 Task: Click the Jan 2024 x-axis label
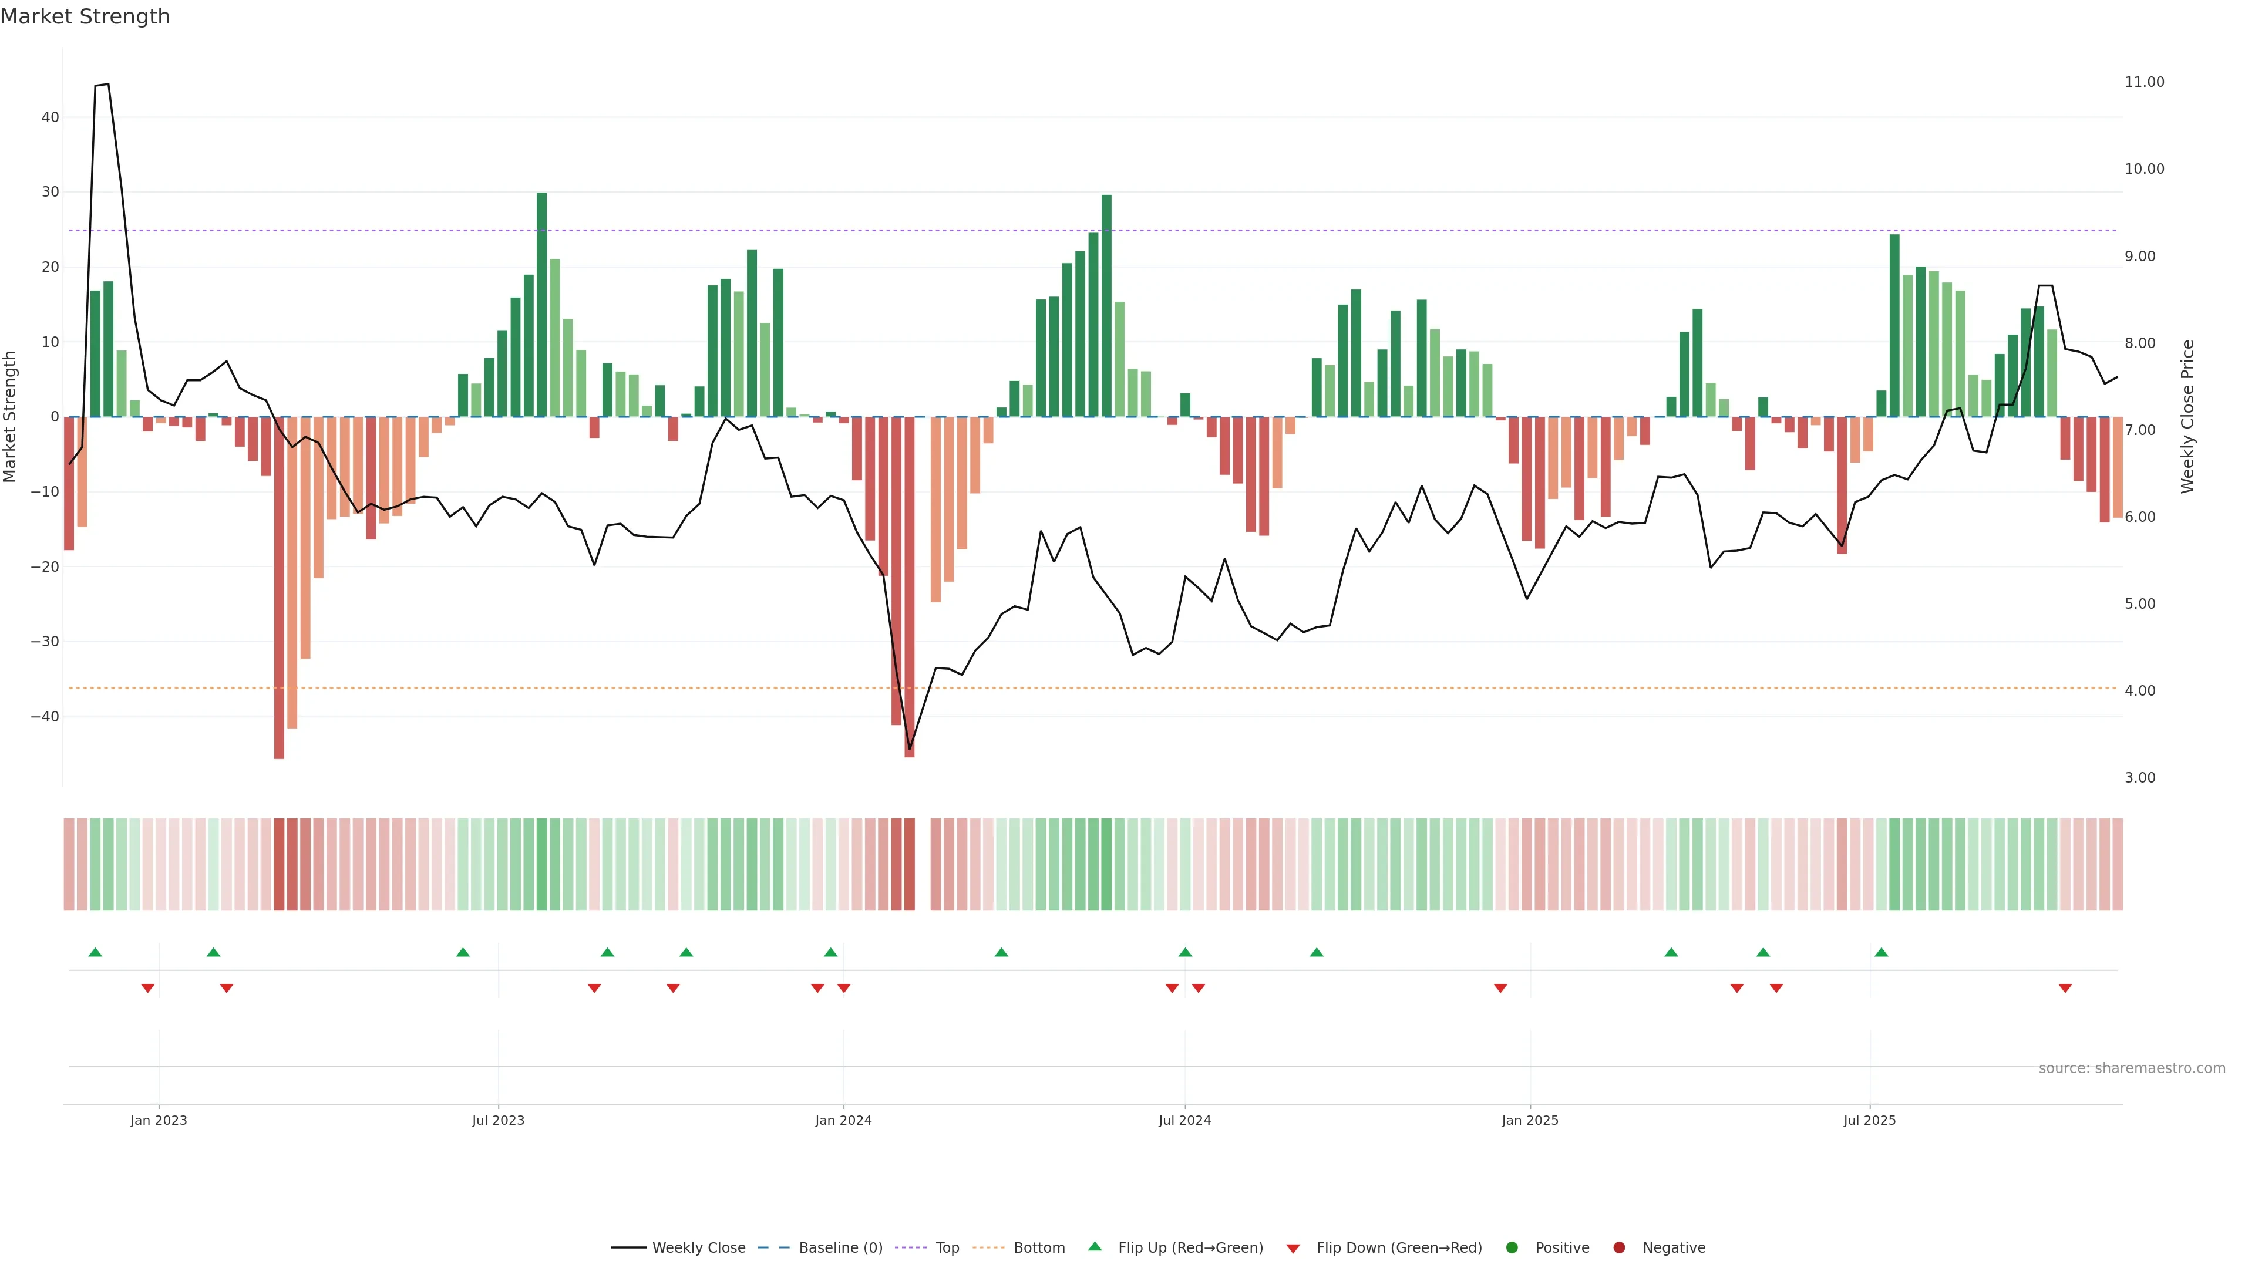[843, 1120]
